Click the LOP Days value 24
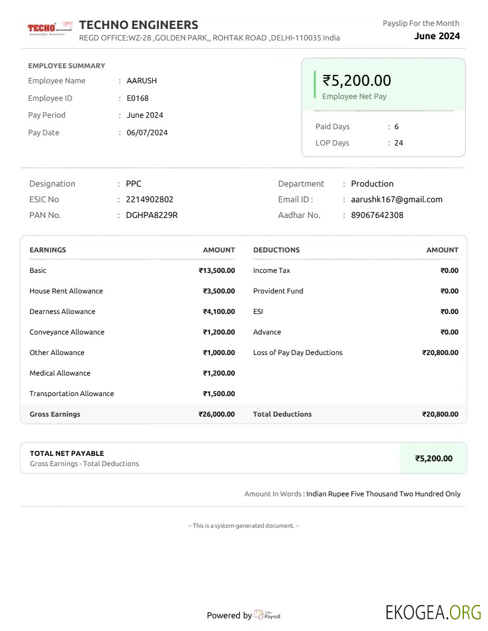The width and height of the screenshot is (488, 631). coord(399,143)
